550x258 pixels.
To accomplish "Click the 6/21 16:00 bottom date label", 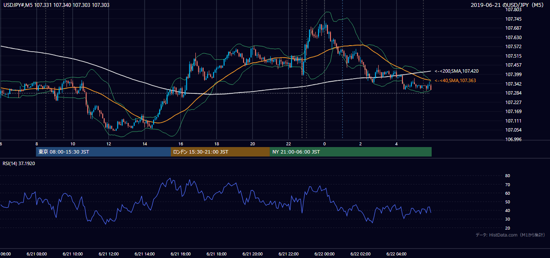I will 180,254.
